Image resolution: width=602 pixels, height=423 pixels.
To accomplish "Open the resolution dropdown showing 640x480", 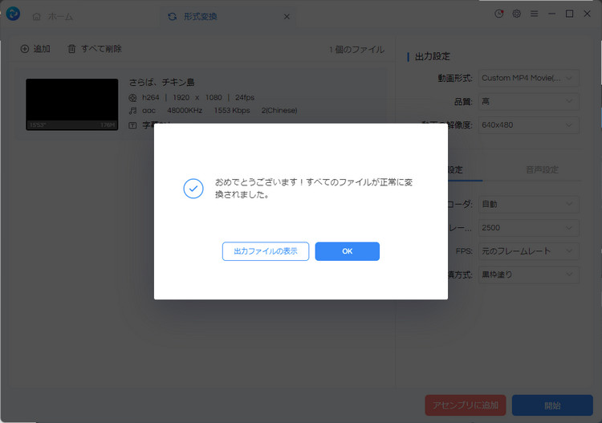I will 528,125.
